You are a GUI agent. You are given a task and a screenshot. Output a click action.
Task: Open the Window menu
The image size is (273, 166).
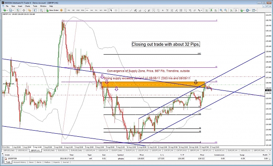[x=43, y=6]
